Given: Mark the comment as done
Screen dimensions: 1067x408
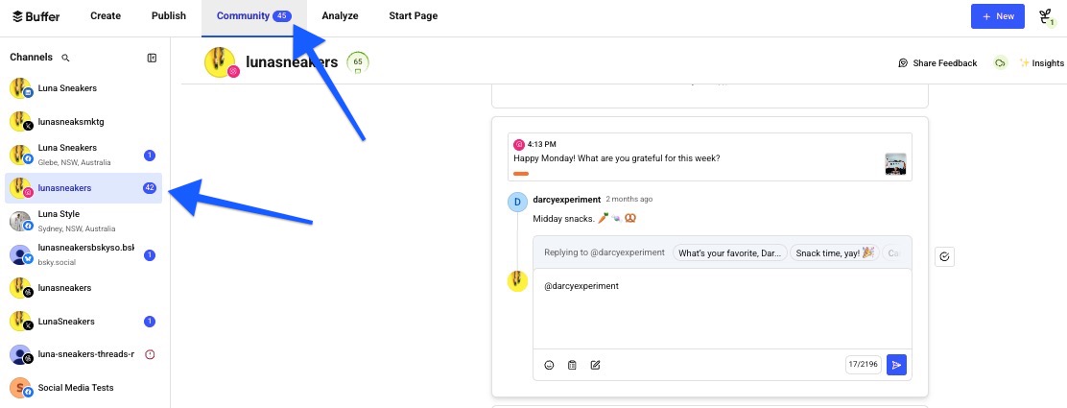Looking at the screenshot, I should pyautogui.click(x=944, y=256).
